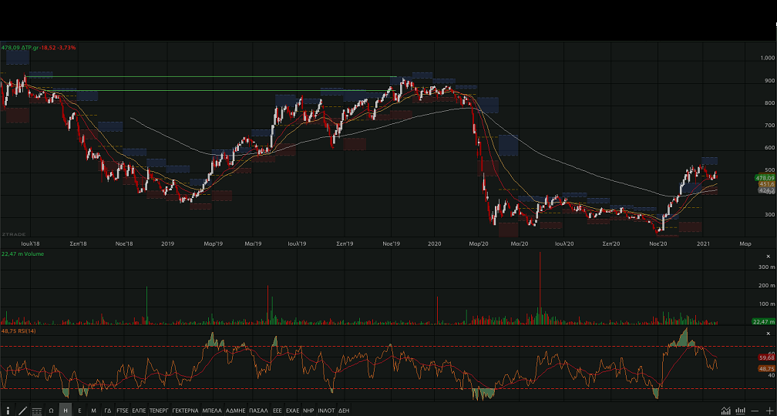Zoom out with the minus icon
This screenshot has height=416, width=777.
pyautogui.click(x=755, y=411)
